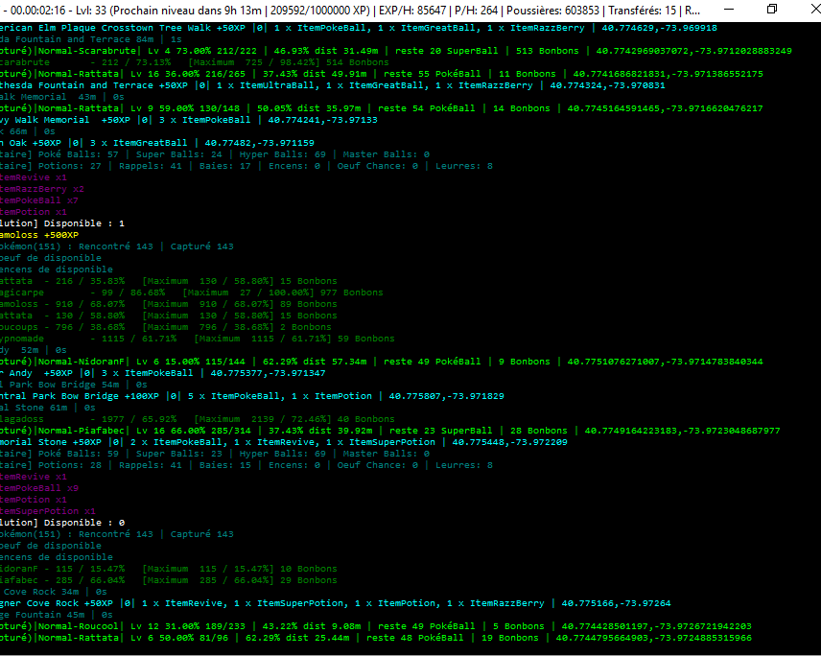Select the Normal-Rattata Lv 6 capture line
The width and height of the screenshot is (821, 656).
[x=376, y=638]
